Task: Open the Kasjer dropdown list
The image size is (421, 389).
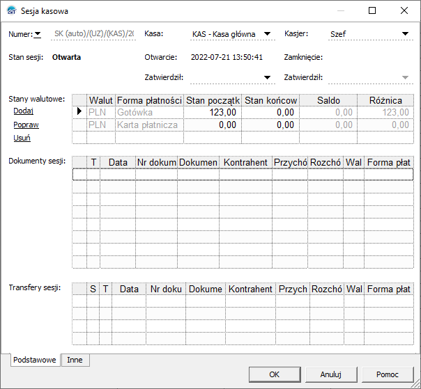Action: pyautogui.click(x=406, y=33)
